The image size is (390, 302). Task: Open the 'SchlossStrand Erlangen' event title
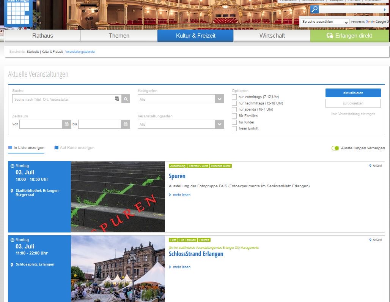[x=196, y=254]
